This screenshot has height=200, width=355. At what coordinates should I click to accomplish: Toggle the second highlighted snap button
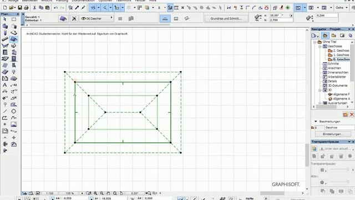[x=105, y=8]
